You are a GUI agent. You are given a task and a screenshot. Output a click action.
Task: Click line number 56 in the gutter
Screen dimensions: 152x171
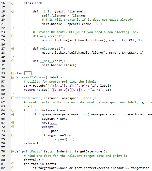(x=3, y=77)
